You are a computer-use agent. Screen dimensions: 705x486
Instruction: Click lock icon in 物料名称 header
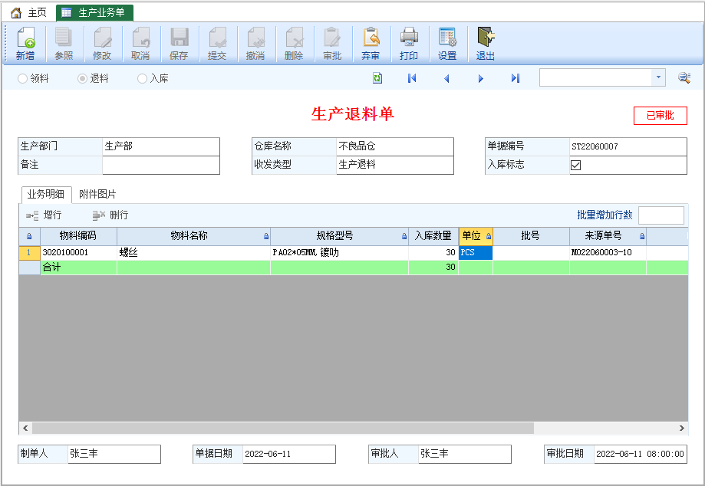266,236
